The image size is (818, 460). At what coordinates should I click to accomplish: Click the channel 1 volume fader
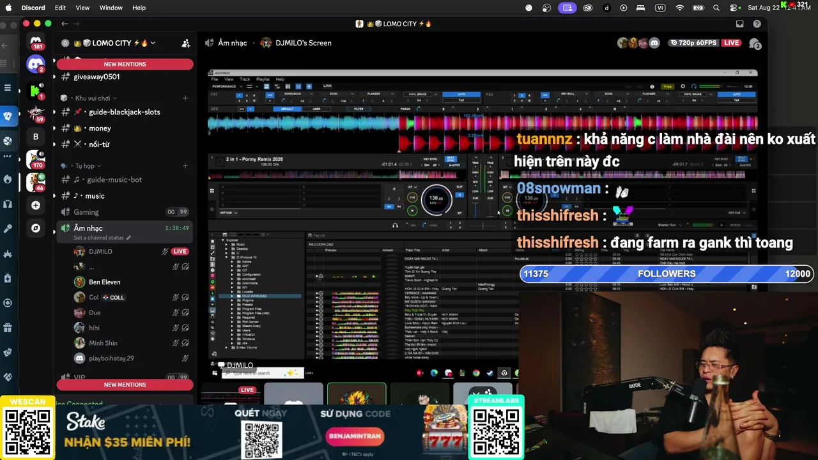475,208
